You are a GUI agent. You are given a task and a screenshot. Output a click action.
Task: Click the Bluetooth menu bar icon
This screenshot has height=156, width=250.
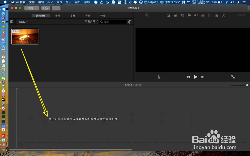226,2
